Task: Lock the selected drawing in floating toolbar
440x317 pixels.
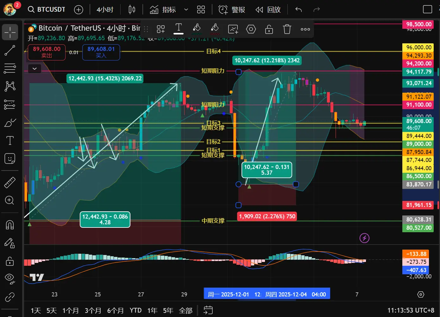Action: pyautogui.click(x=269, y=29)
